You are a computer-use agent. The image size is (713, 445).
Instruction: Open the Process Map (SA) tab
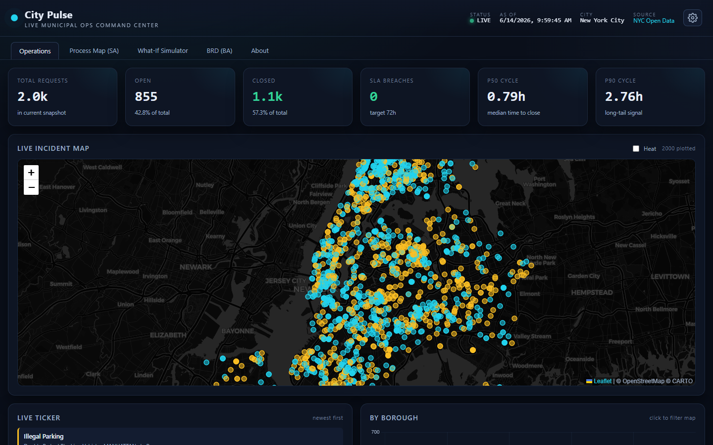pos(94,51)
